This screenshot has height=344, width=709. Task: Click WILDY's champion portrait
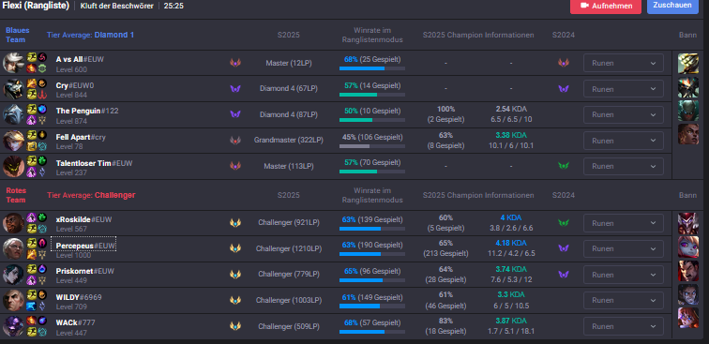(x=13, y=300)
